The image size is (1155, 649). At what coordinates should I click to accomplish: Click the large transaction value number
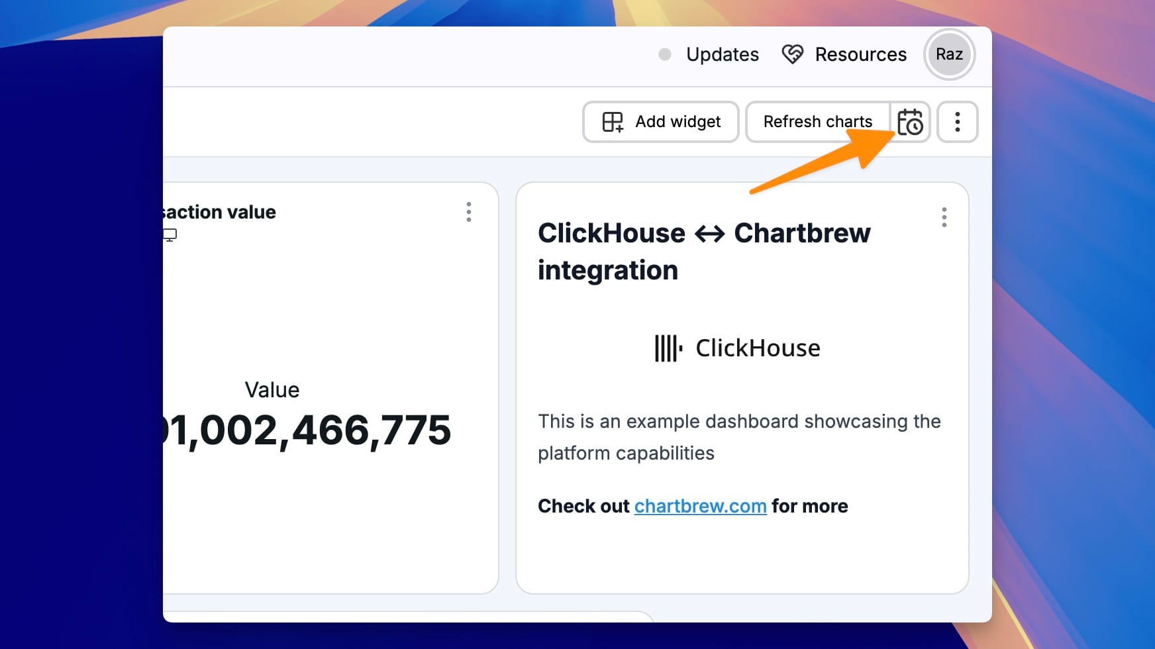click(298, 430)
